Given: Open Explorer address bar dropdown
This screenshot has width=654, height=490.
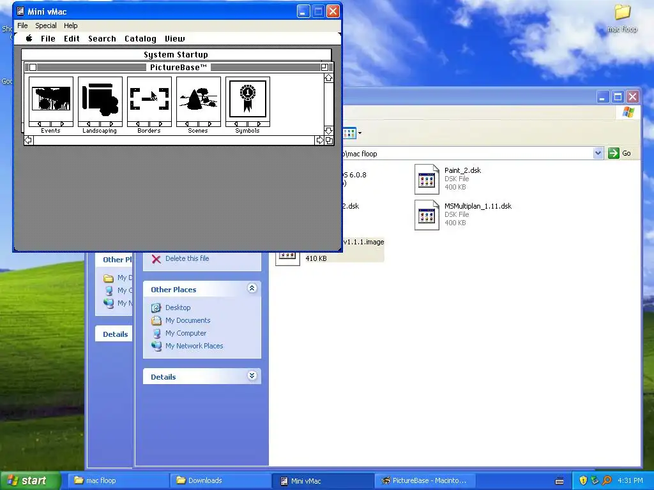Looking at the screenshot, I should coord(598,153).
